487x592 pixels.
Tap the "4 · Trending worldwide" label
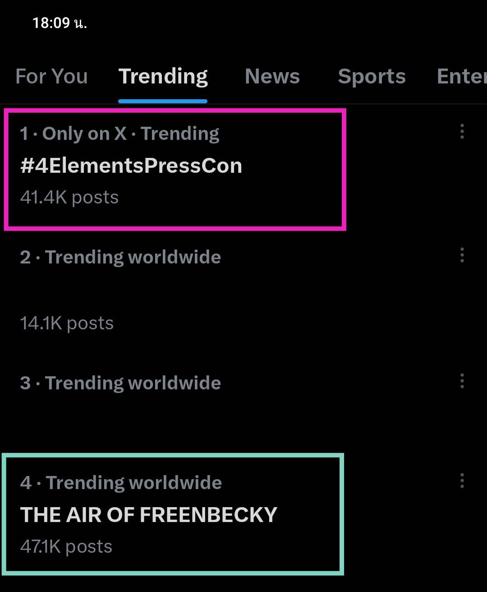[121, 483]
